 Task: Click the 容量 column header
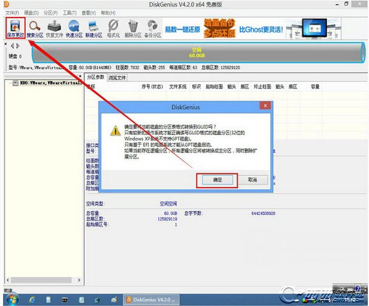pos(315,87)
